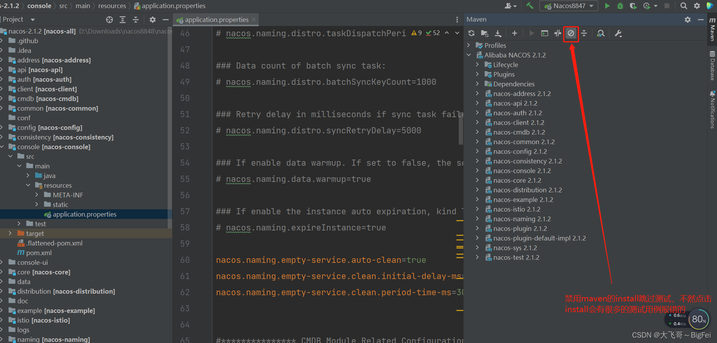Click the Build project hammer icon
The image size is (717, 343).
[530, 6]
